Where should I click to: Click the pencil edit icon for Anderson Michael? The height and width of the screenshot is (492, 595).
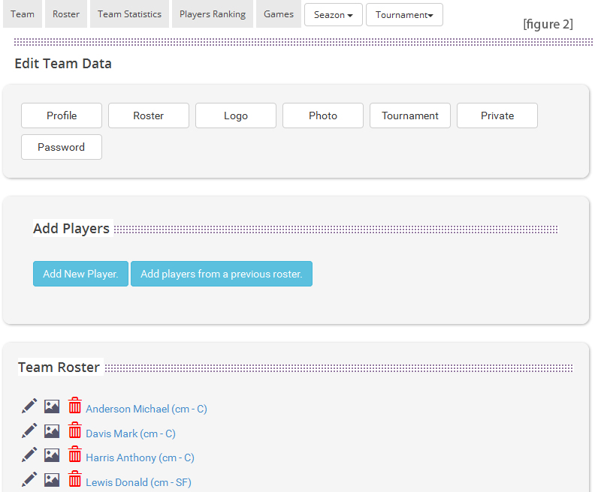(29, 406)
